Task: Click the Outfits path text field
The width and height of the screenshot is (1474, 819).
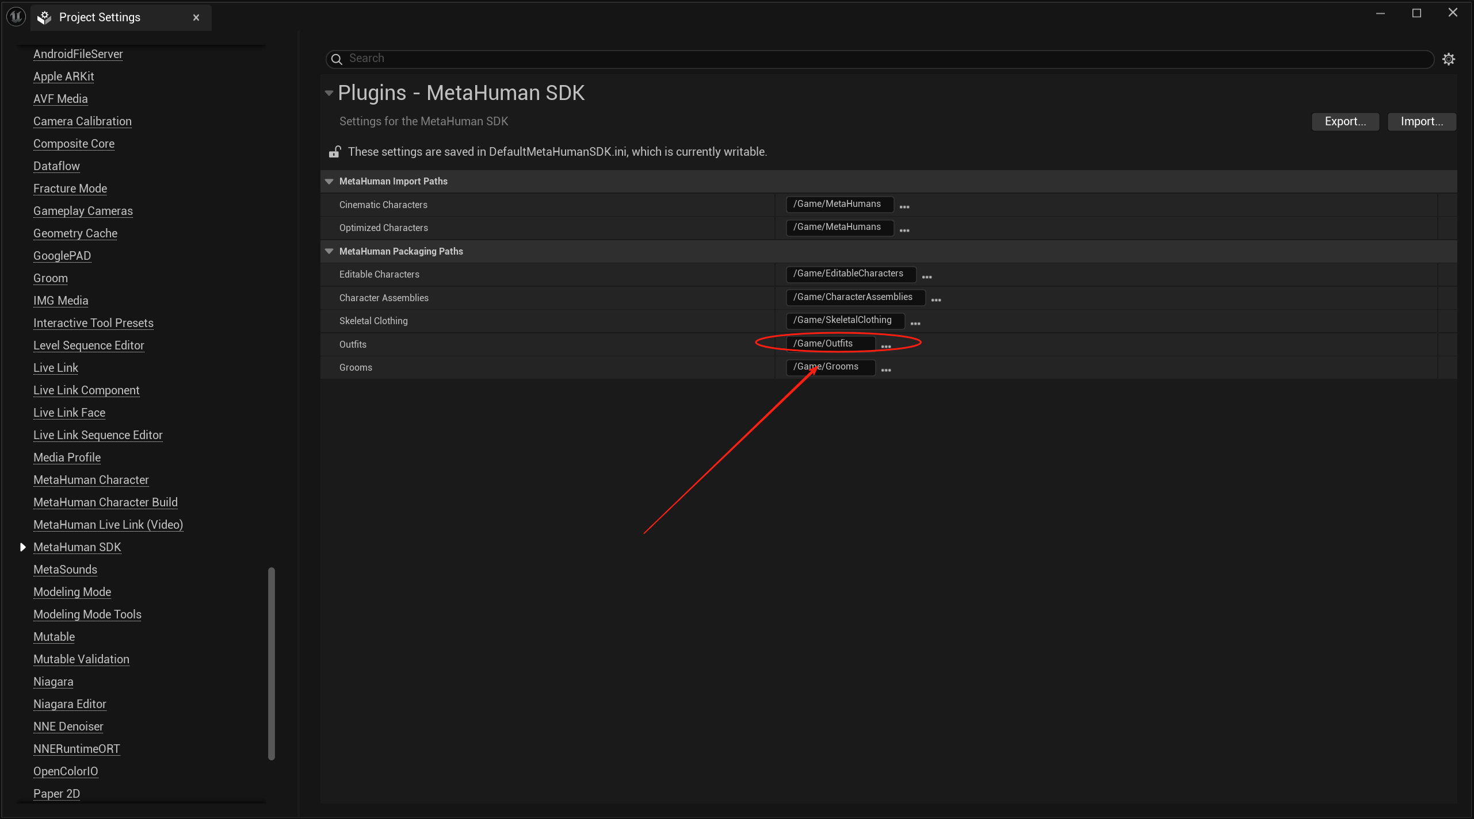Action: (829, 344)
